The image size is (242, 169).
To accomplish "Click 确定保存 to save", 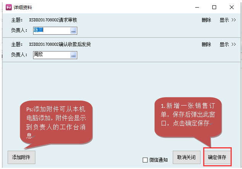I will pyautogui.click(x=217, y=157).
